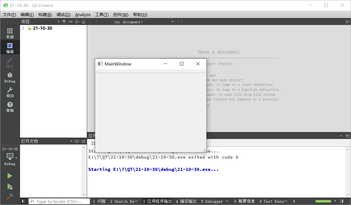The image size is (351, 205).
Task: Maximize the MainWindow window
Action: click(x=182, y=64)
